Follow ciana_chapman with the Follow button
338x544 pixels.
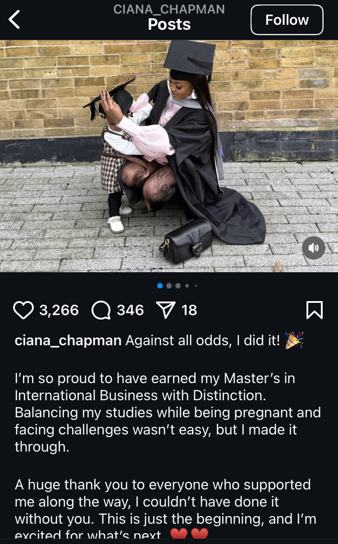click(x=287, y=20)
